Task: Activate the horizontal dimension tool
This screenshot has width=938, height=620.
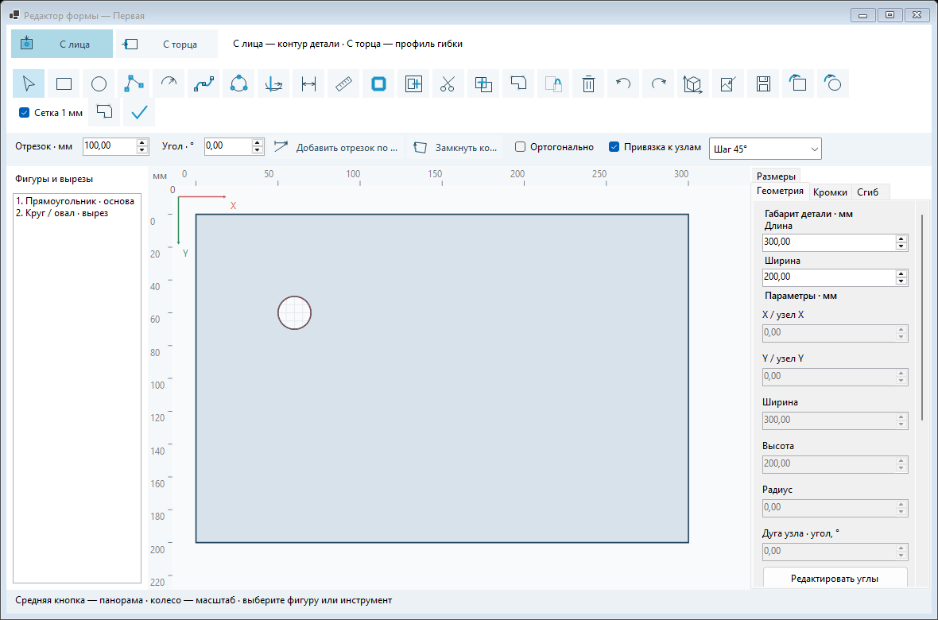Action: coord(308,83)
